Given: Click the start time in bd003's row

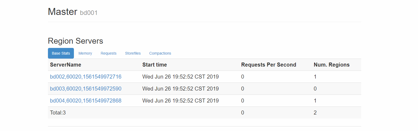Looking at the screenshot, I should (180, 89).
